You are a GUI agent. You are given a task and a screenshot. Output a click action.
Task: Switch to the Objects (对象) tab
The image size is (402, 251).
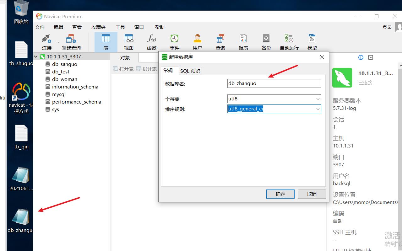click(125, 57)
